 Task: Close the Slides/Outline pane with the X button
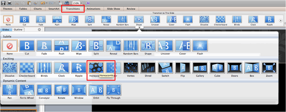coord(39,30)
